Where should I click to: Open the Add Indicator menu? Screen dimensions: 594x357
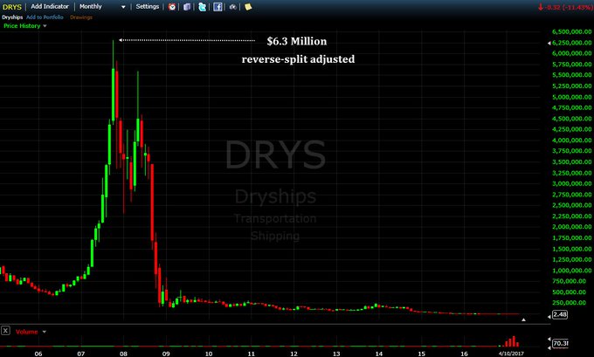click(50, 6)
